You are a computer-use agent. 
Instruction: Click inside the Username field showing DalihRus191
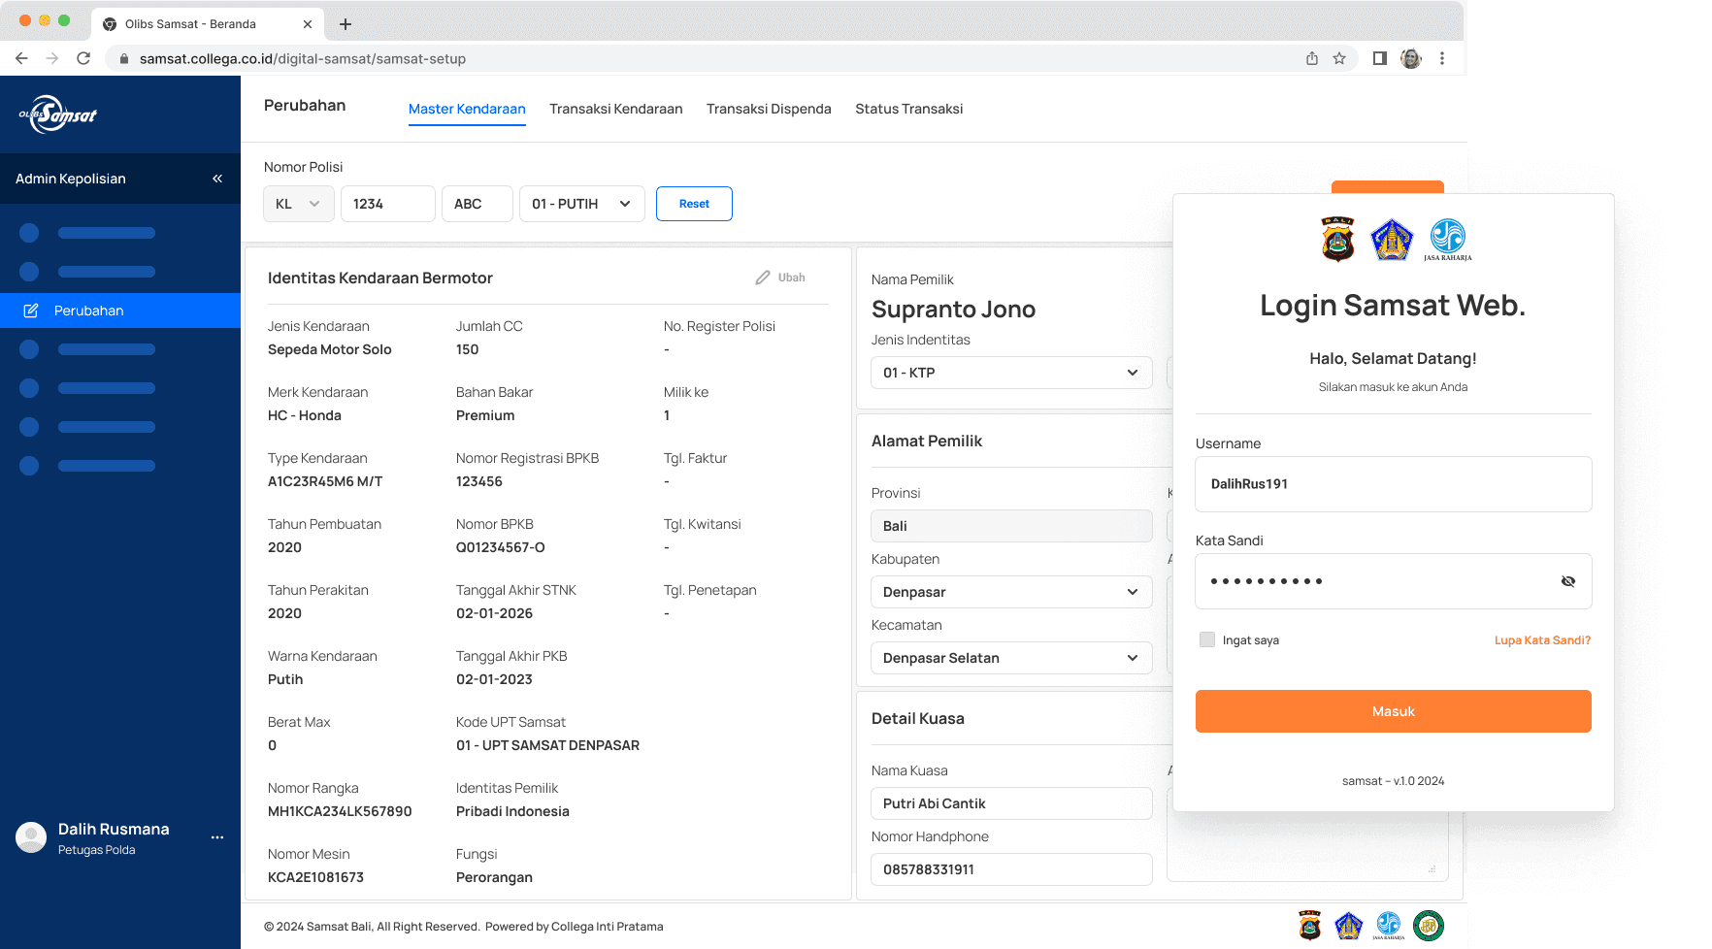point(1393,484)
